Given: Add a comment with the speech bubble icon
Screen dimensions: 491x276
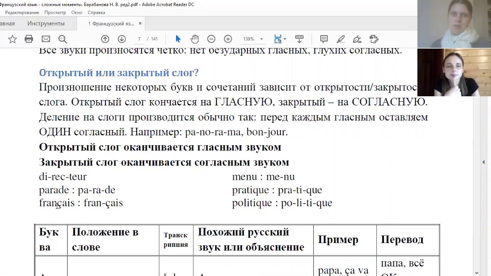Looking at the screenshot, I should (x=324, y=39).
